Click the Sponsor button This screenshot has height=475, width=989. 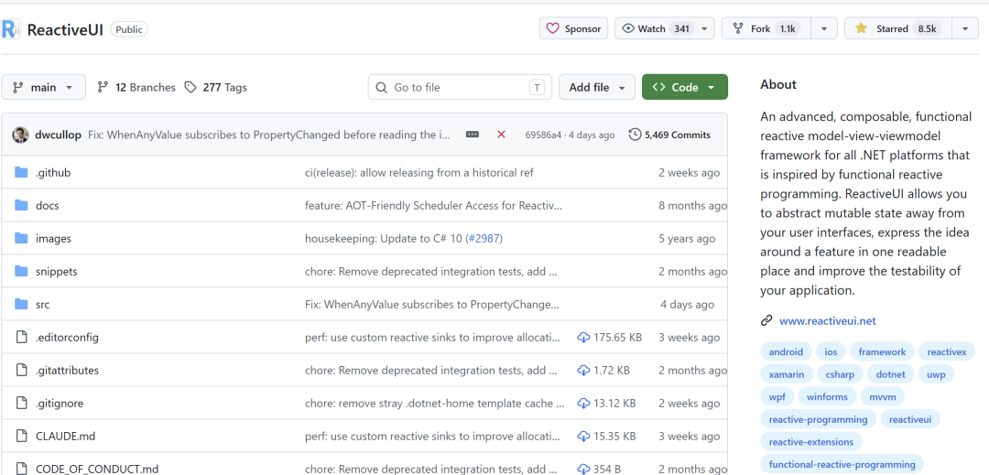click(573, 29)
